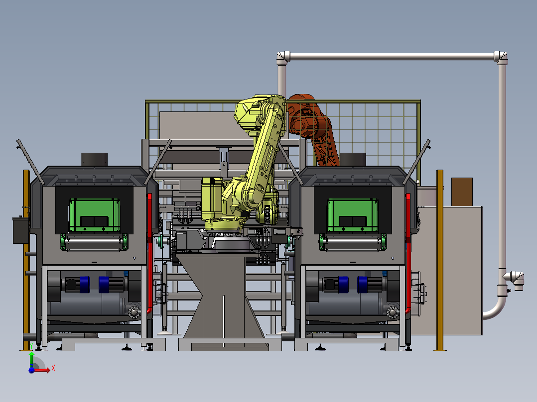The image size is (537, 402).
Task: Click the red X axis arrow of the triad
Action: pyautogui.click(x=42, y=370)
